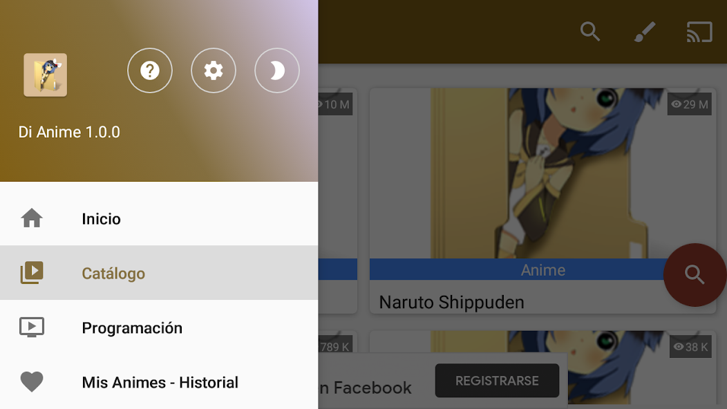727x409 pixels.
Task: Tap the heart icon for Mis Animes
Action: (x=32, y=382)
